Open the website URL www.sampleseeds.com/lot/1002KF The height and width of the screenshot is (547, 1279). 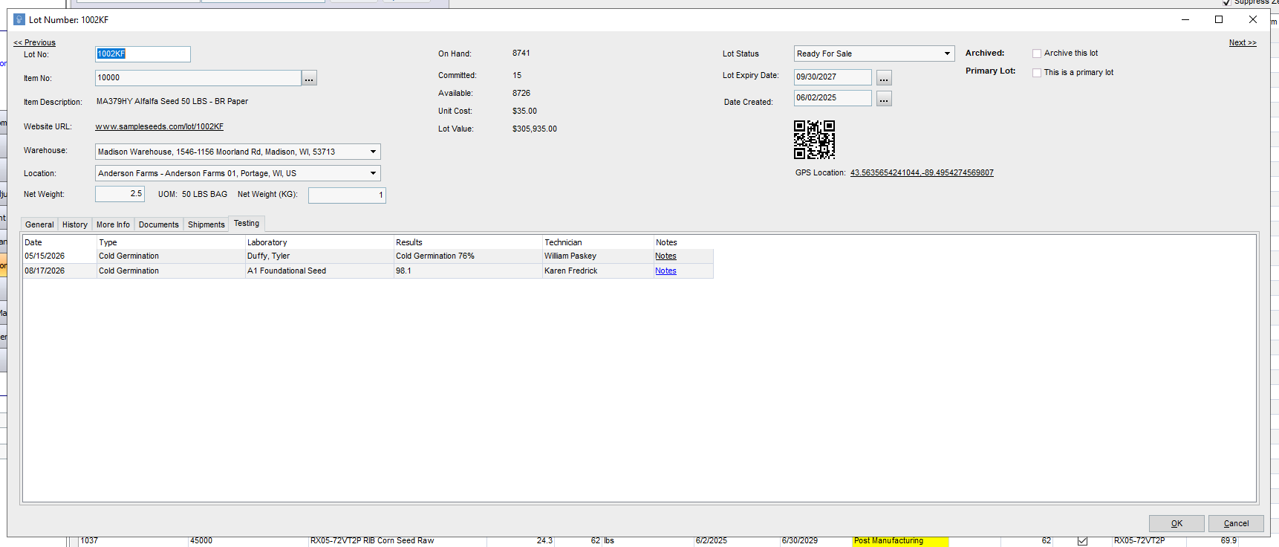pyautogui.click(x=160, y=126)
